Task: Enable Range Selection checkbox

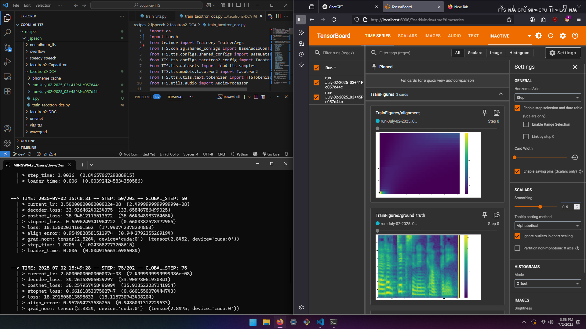Action: (x=526, y=124)
